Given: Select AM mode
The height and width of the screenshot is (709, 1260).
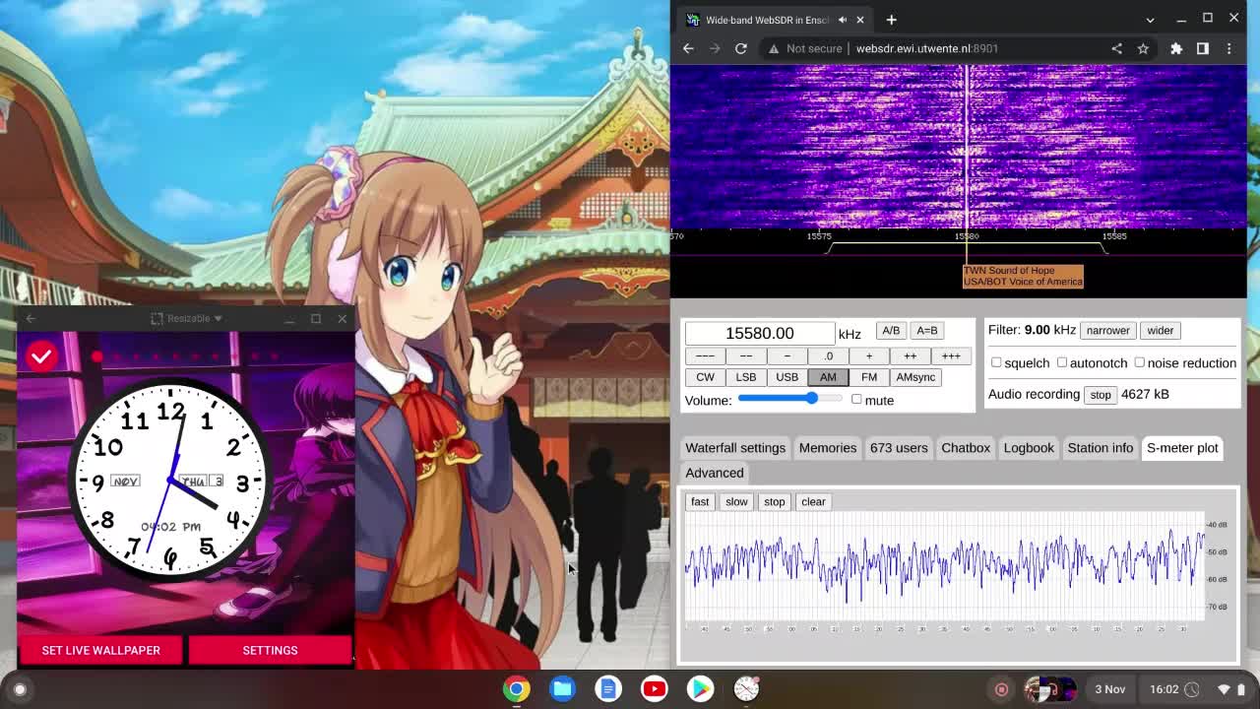Looking at the screenshot, I should click(x=828, y=377).
